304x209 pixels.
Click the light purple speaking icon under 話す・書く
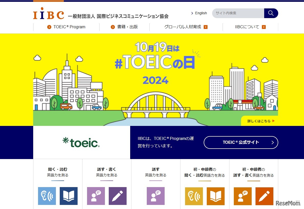(x=96, y=196)
